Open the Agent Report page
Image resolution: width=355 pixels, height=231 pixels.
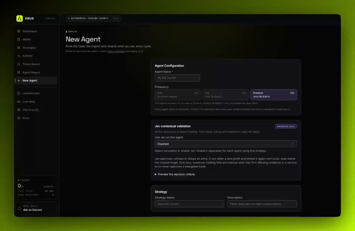point(36,72)
